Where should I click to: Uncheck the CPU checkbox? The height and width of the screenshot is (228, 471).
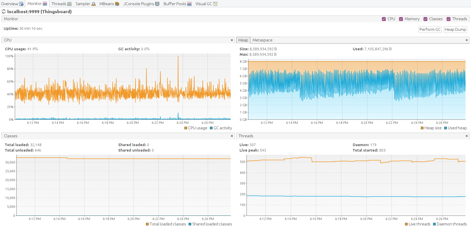point(384,19)
